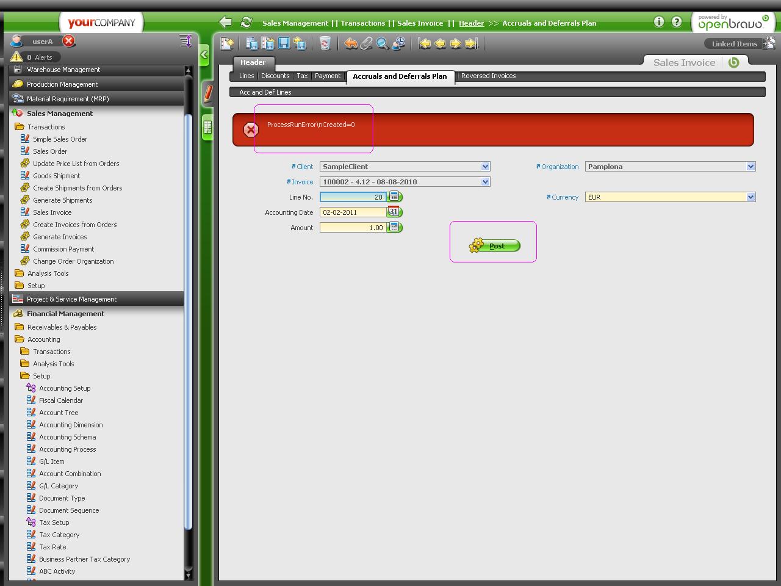Switch to grid view icon
781x586 pixels.
pos(207,128)
